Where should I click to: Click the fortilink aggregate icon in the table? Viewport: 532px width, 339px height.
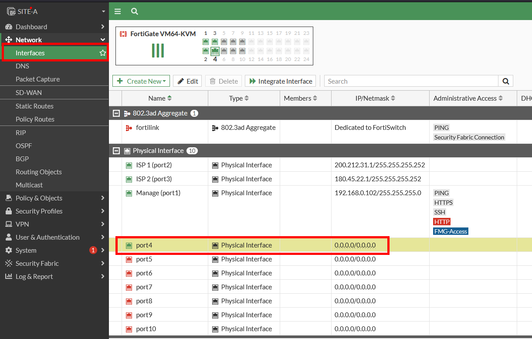(129, 128)
